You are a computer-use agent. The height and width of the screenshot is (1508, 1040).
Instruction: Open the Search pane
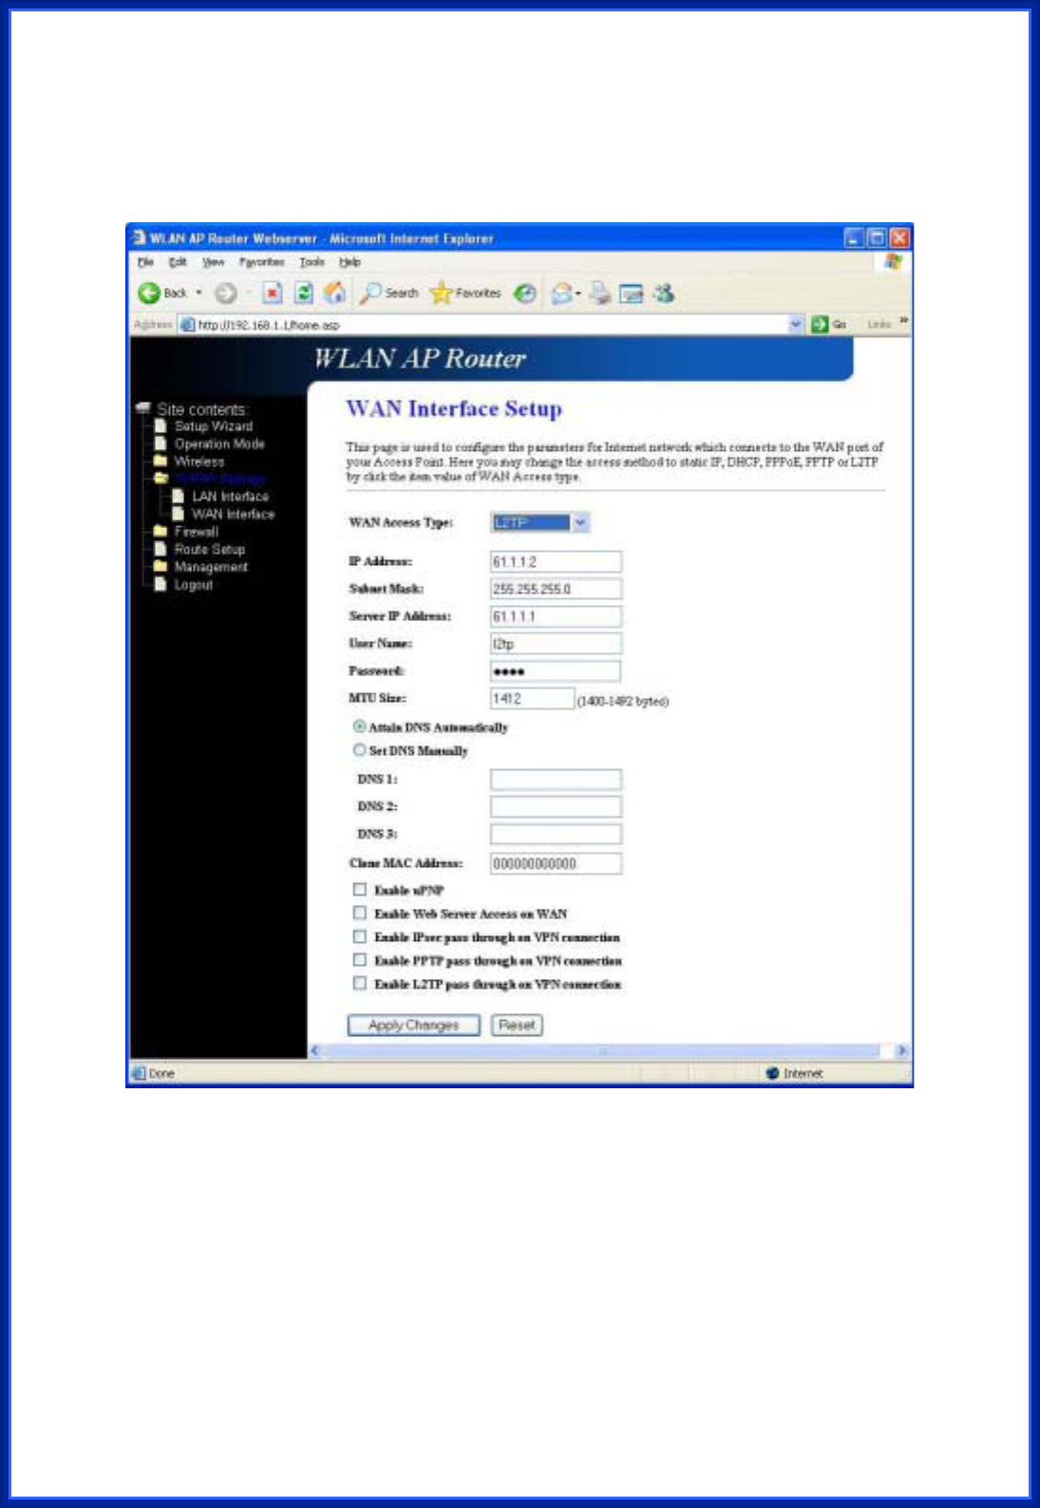389,293
